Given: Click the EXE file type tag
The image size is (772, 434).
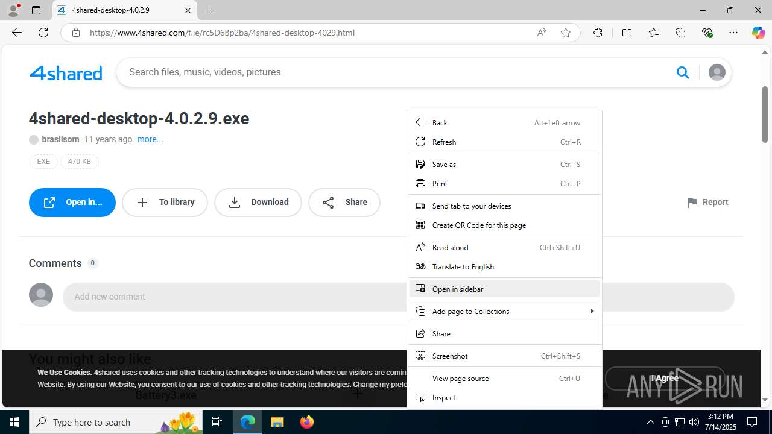Looking at the screenshot, I should [43, 162].
